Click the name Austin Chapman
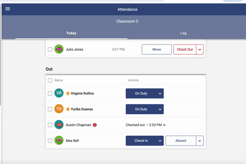This screenshot has width=246, height=164. (78, 125)
